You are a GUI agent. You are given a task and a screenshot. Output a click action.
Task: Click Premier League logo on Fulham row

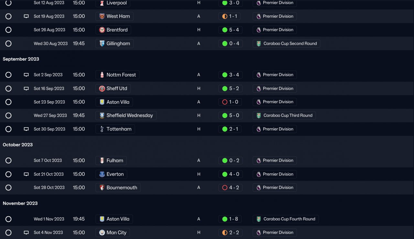(x=258, y=161)
